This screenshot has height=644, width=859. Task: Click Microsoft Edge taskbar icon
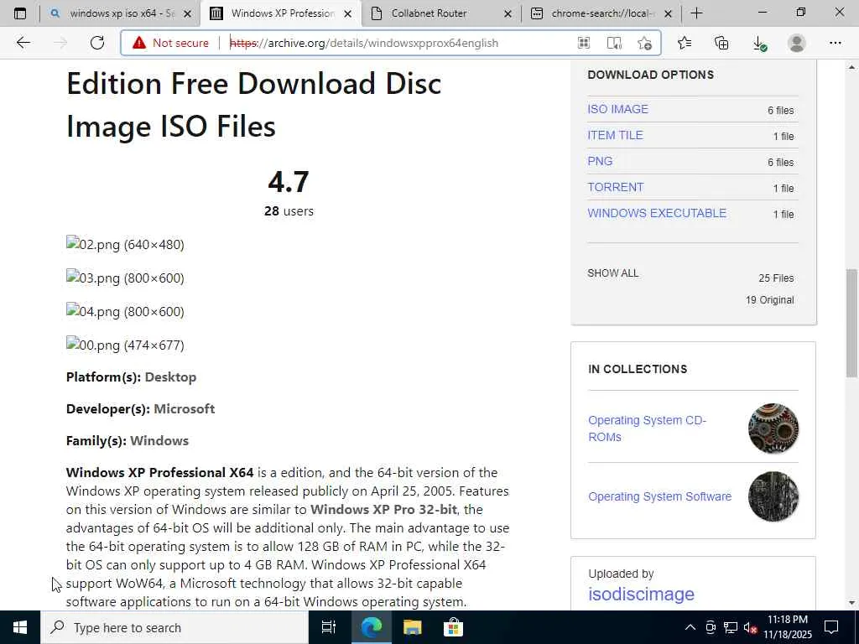(x=371, y=627)
